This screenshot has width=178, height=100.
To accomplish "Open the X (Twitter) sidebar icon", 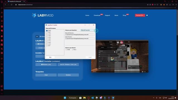I will (2, 49).
